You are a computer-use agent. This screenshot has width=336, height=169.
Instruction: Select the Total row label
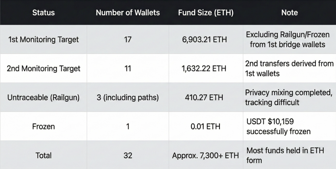tap(43, 156)
